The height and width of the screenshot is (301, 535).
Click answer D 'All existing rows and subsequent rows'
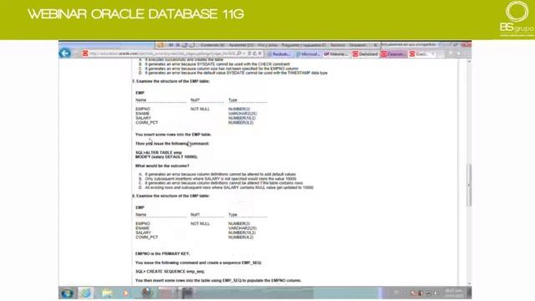(x=226, y=187)
